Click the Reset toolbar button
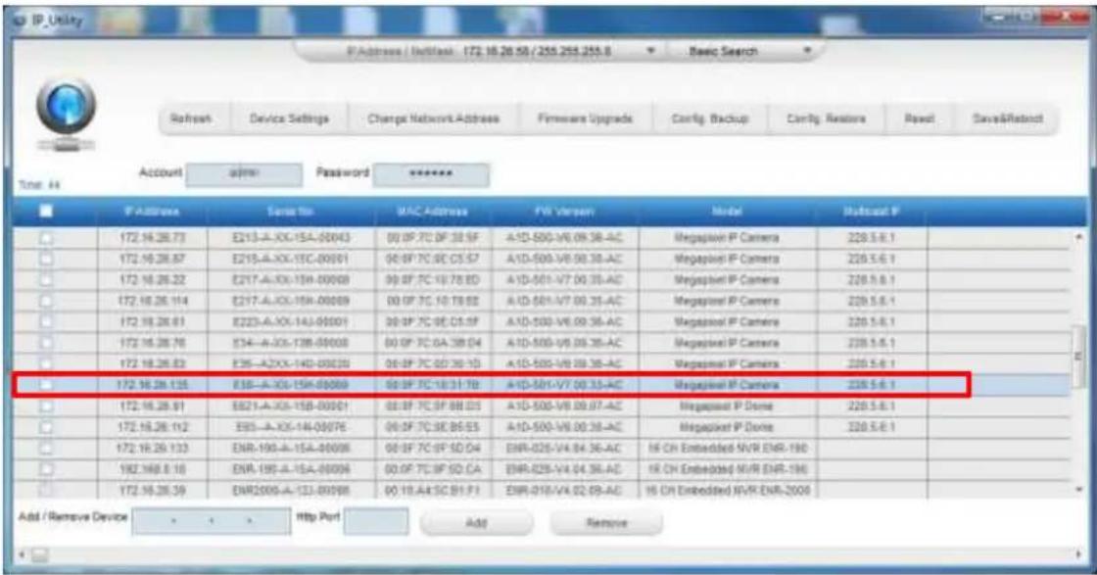This screenshot has height=575, width=1097. [919, 119]
